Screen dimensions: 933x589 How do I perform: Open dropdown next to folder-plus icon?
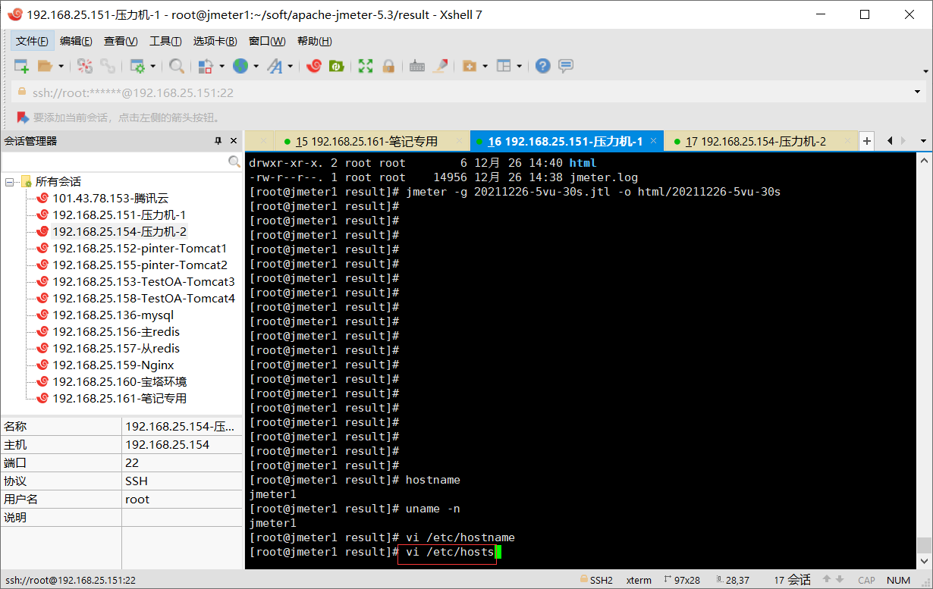(x=485, y=66)
